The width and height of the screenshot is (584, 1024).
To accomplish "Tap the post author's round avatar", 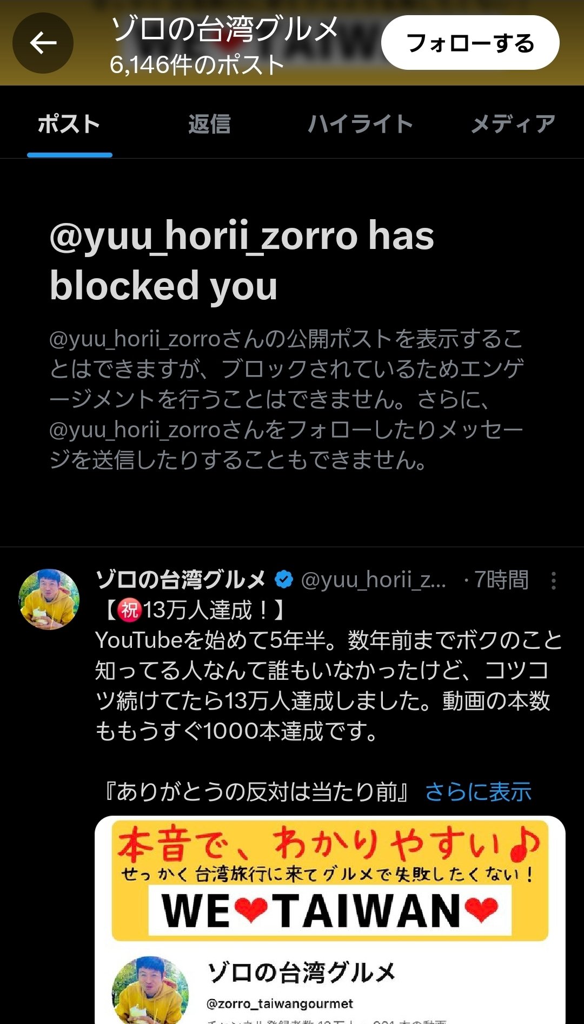I will click(49, 599).
